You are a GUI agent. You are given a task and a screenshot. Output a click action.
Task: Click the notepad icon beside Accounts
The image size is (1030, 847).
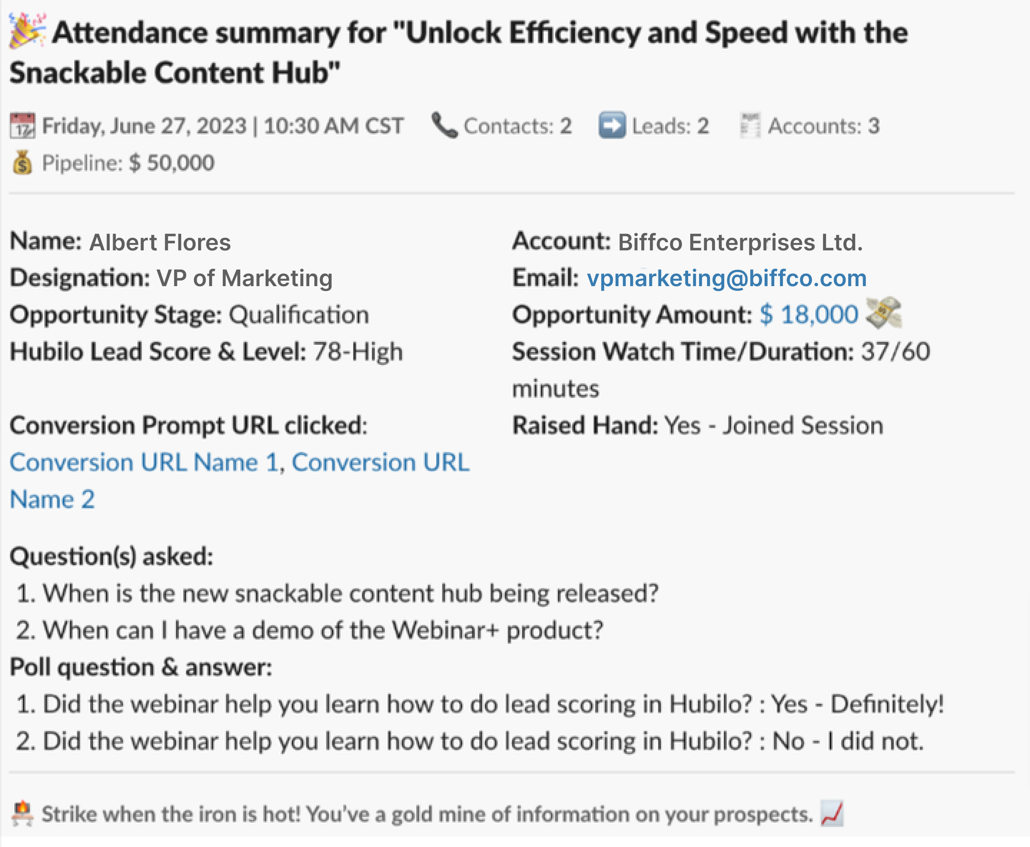pyautogui.click(x=750, y=126)
